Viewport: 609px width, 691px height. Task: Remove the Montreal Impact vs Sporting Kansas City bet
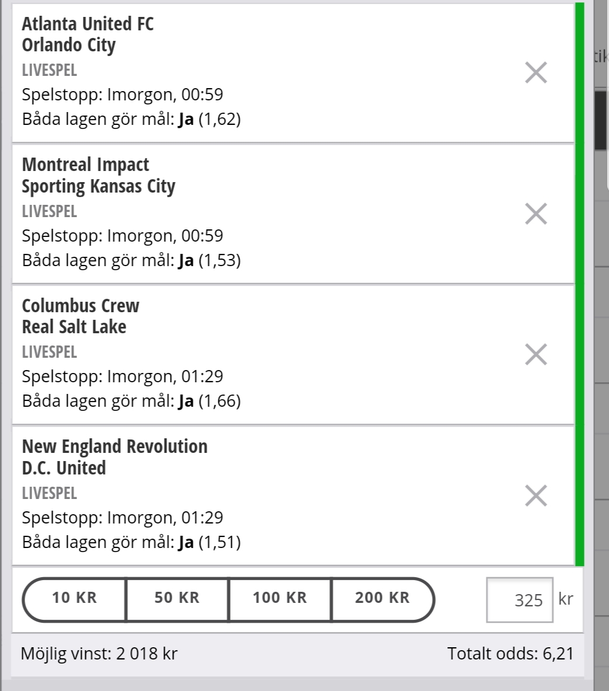(536, 214)
